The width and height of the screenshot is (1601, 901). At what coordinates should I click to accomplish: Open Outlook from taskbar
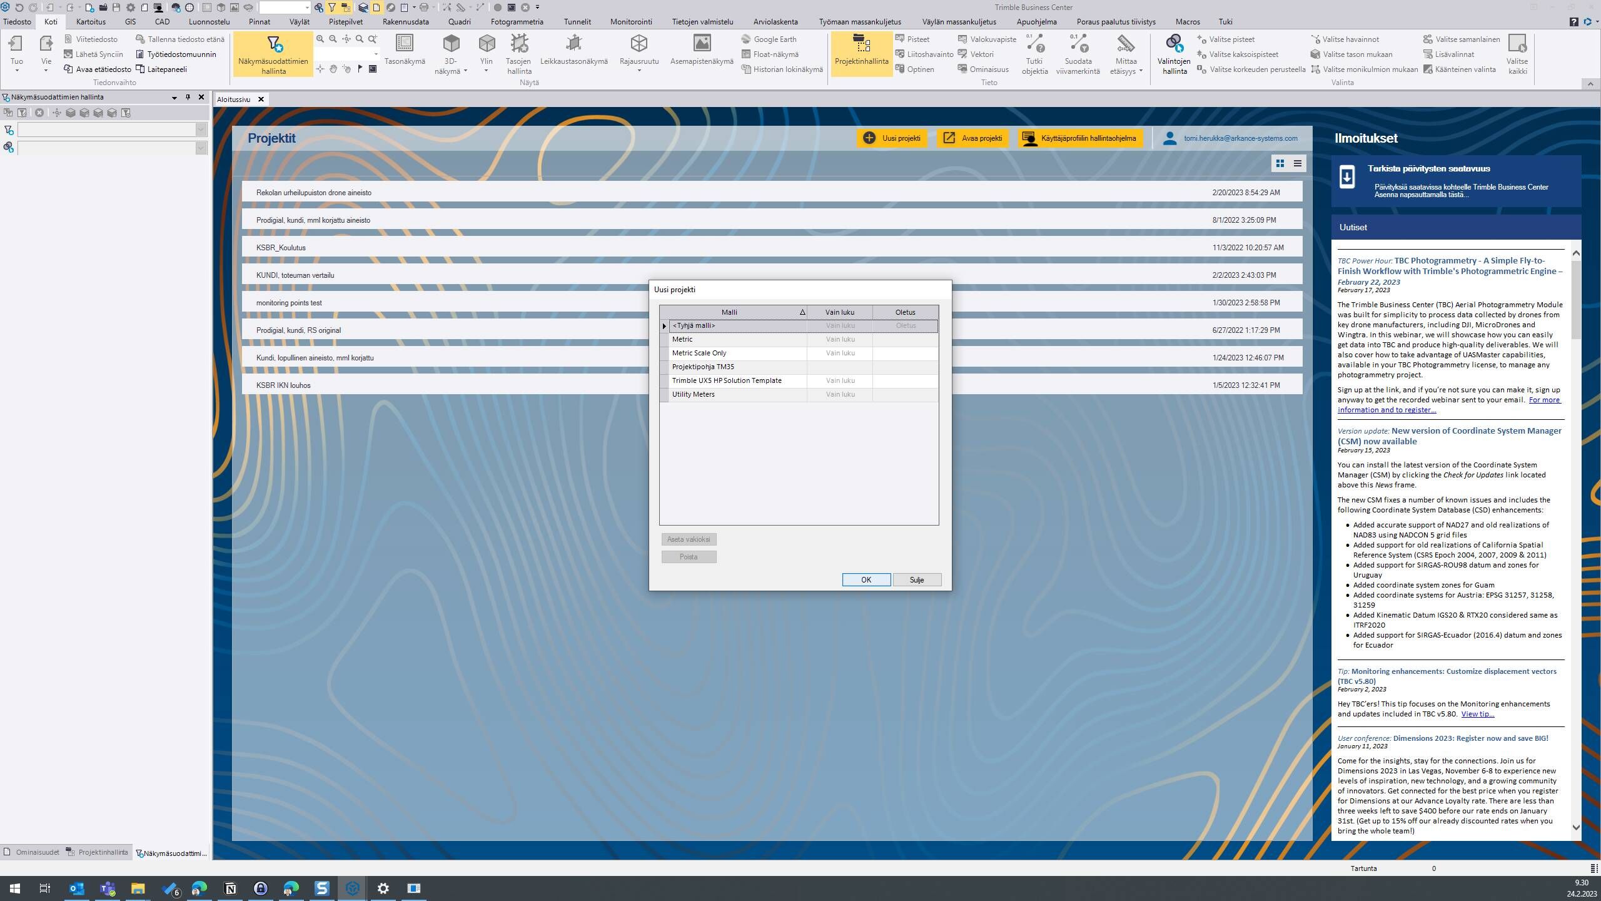pos(76,888)
